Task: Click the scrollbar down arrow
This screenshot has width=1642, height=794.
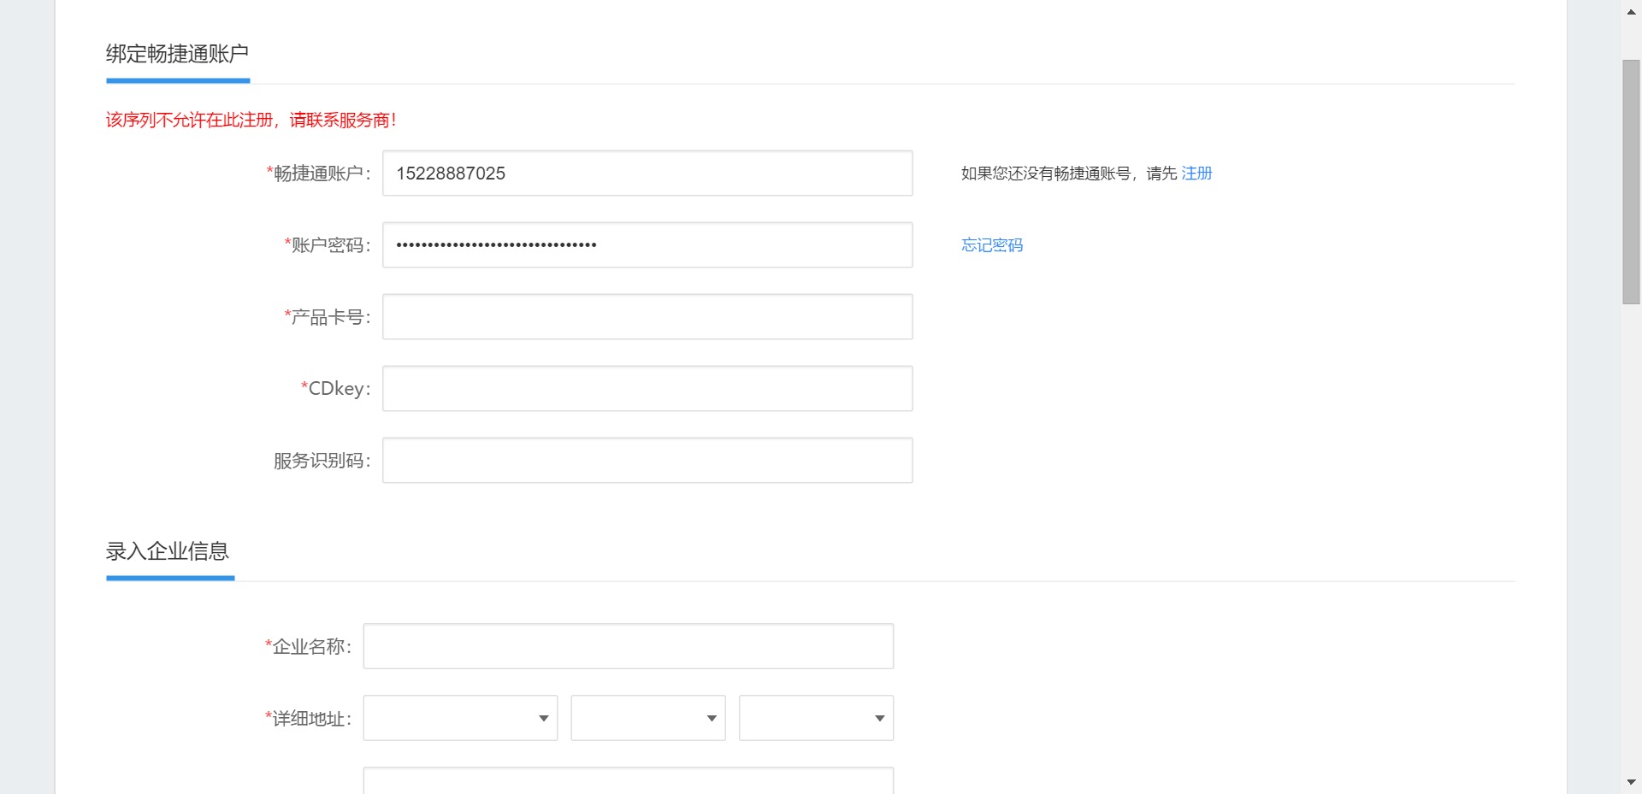Action: (x=1631, y=782)
